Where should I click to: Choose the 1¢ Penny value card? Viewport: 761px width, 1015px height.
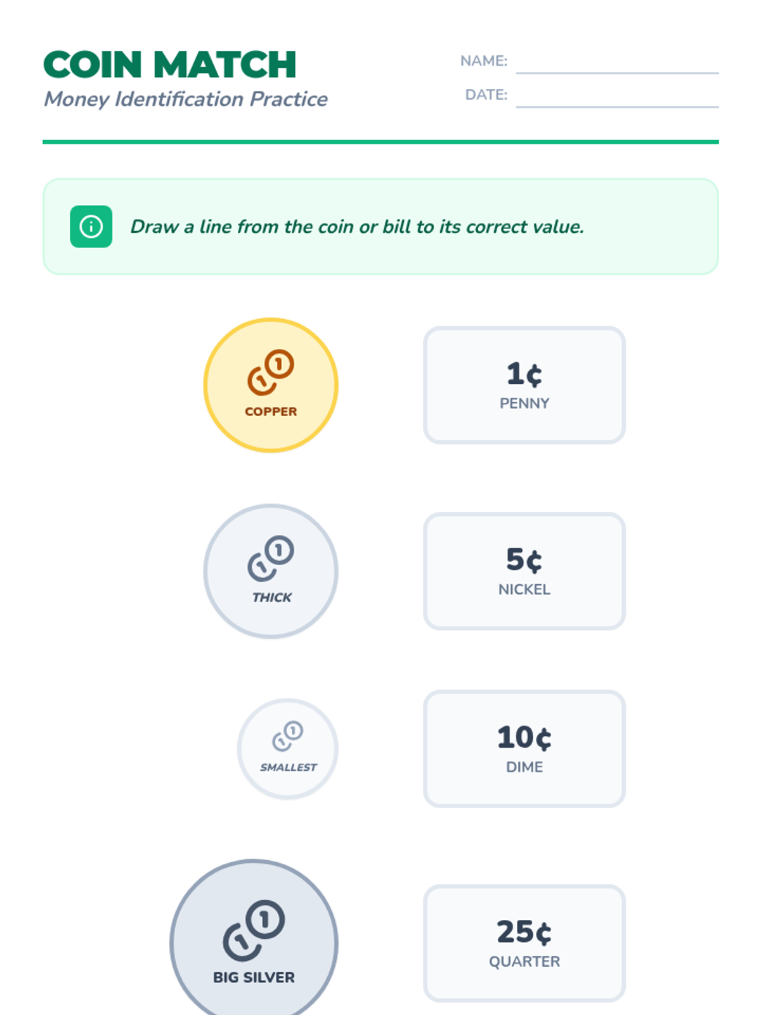pos(524,385)
